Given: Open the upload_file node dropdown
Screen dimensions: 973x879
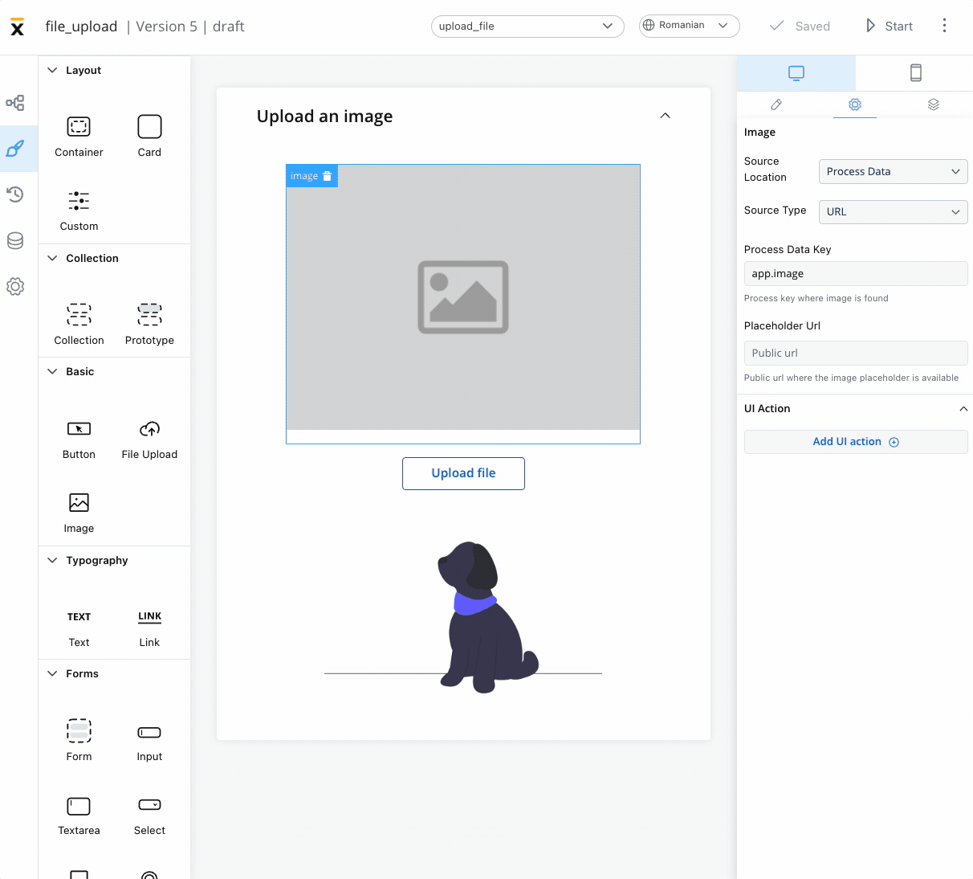Looking at the screenshot, I should click(x=527, y=26).
